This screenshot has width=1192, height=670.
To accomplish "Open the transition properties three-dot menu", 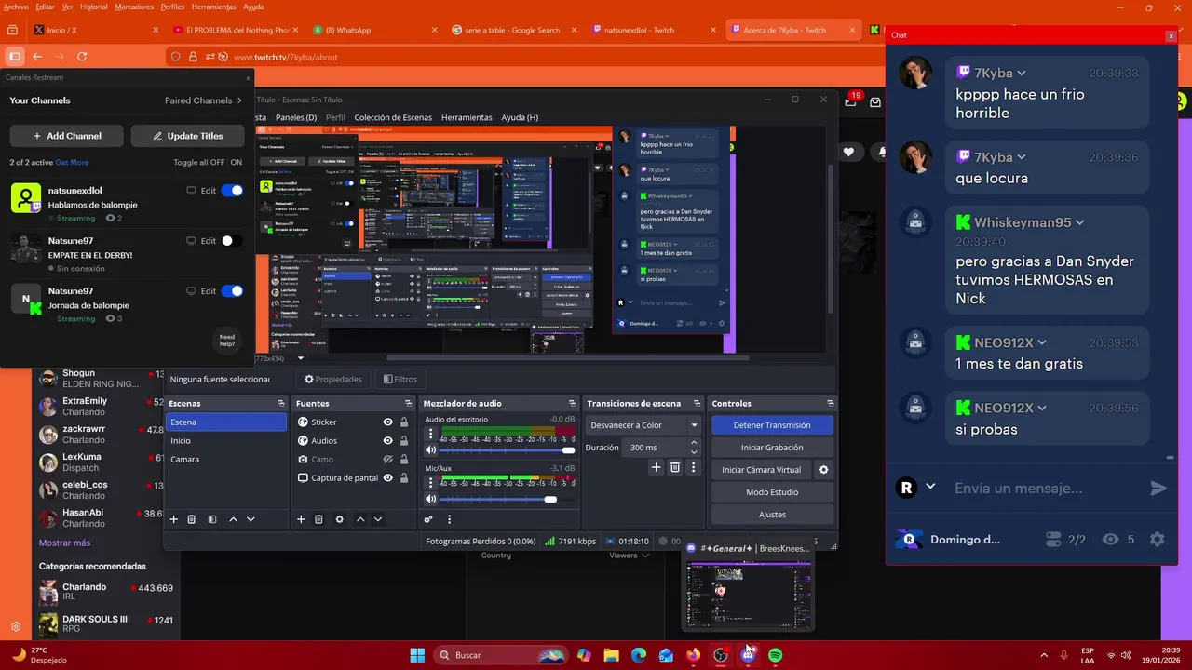I will click(693, 467).
